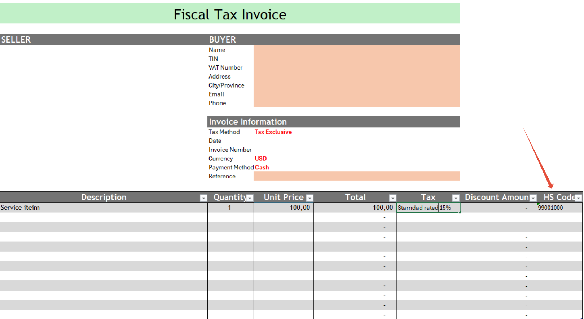Open the Description column filter dropdown
Screen dimensions: 584x319
tap(203, 198)
